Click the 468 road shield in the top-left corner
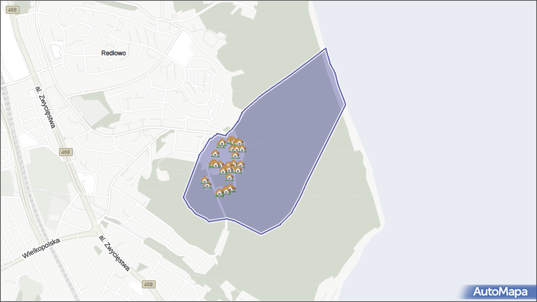This screenshot has width=537, height=302. [x=13, y=10]
